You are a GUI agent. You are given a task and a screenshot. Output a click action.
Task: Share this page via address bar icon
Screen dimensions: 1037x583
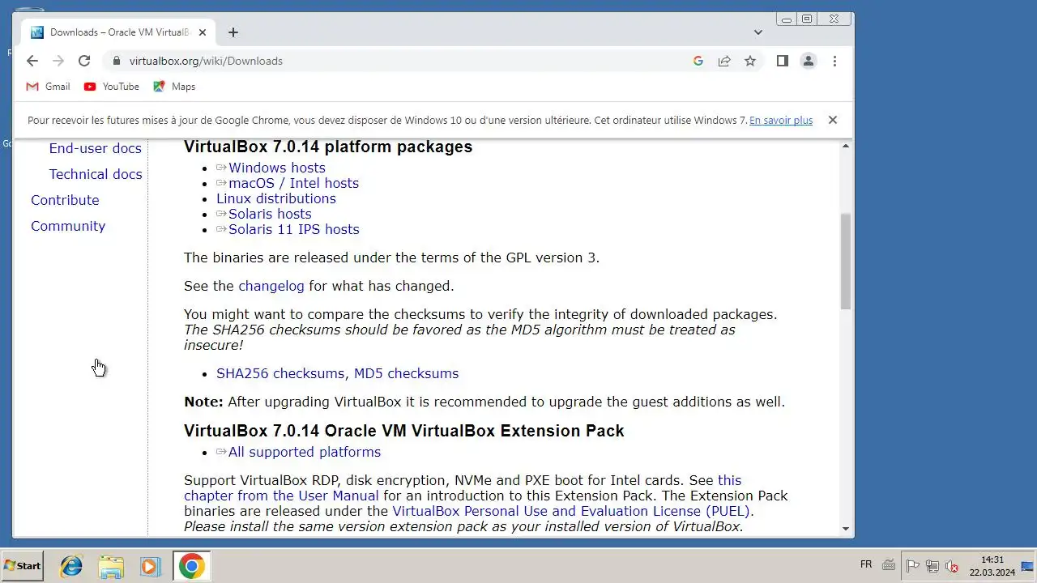click(x=724, y=61)
